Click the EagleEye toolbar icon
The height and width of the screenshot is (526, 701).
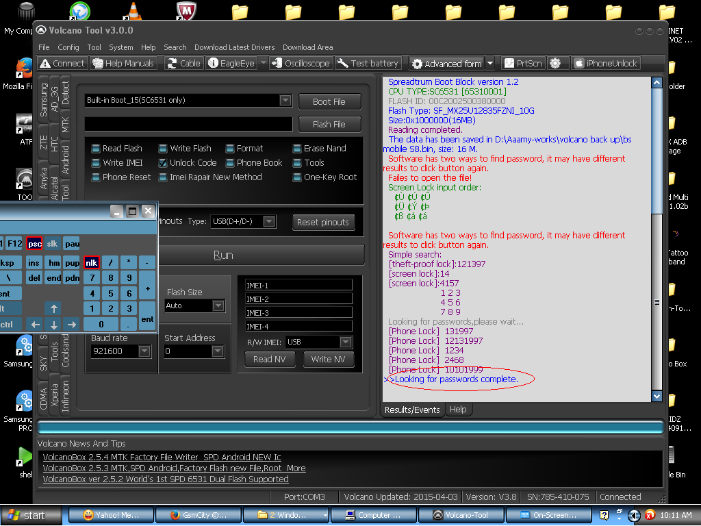tap(231, 63)
